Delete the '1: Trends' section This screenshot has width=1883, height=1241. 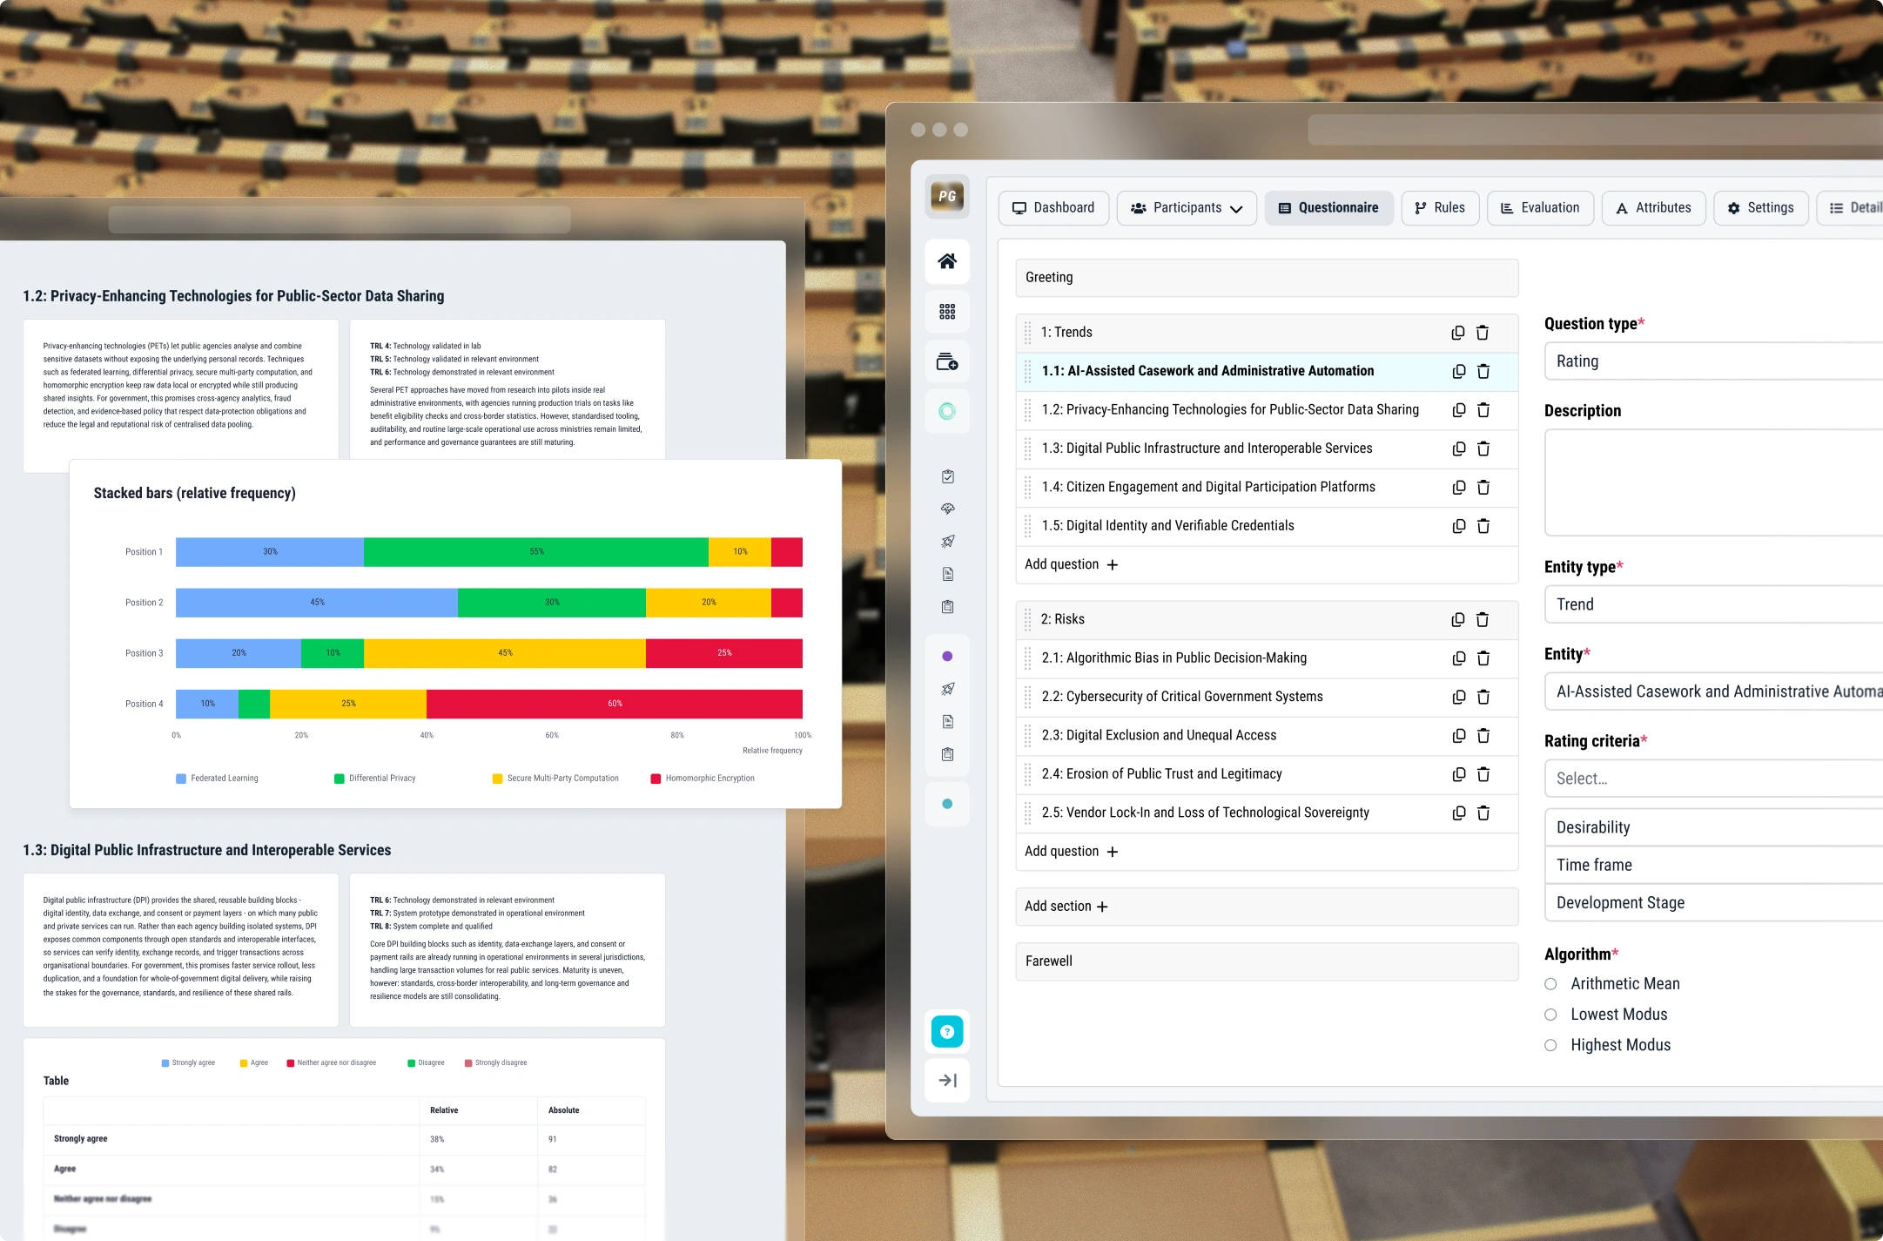(x=1483, y=333)
